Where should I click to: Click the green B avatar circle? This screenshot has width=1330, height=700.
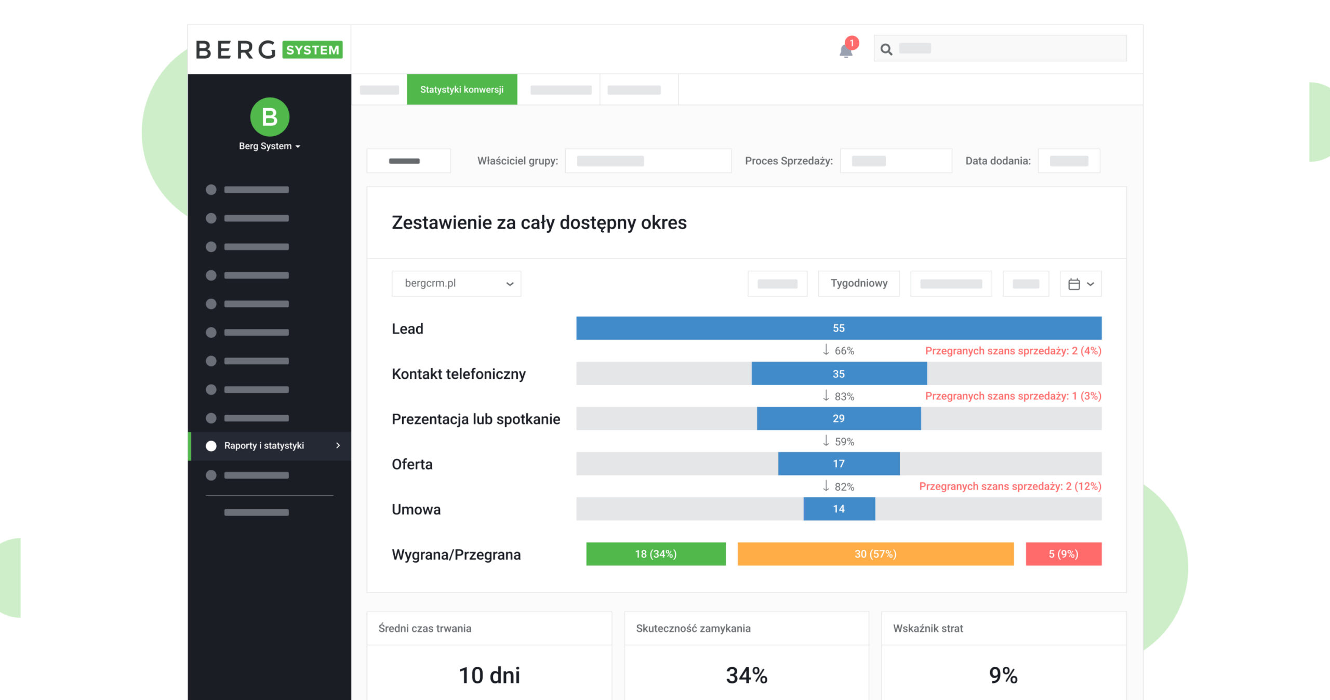pos(270,117)
